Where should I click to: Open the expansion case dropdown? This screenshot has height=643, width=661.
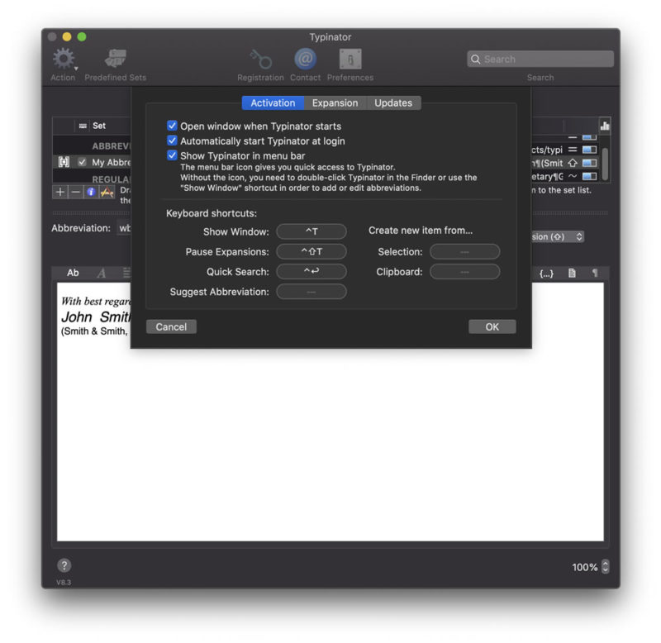(x=558, y=236)
